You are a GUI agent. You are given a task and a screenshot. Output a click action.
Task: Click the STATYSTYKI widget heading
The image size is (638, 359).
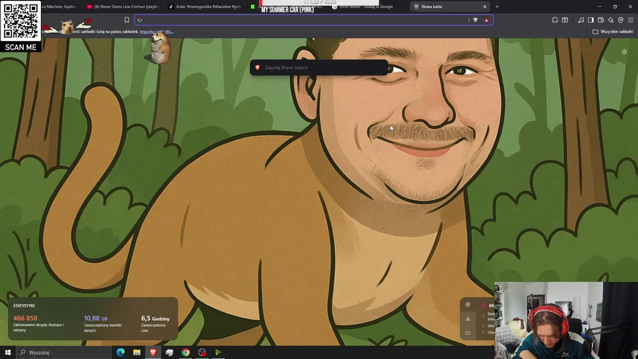[x=24, y=306]
